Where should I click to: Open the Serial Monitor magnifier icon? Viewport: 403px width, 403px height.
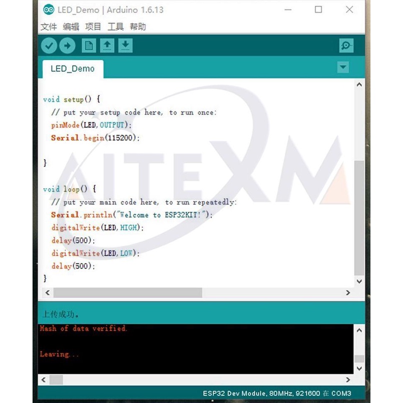point(346,46)
